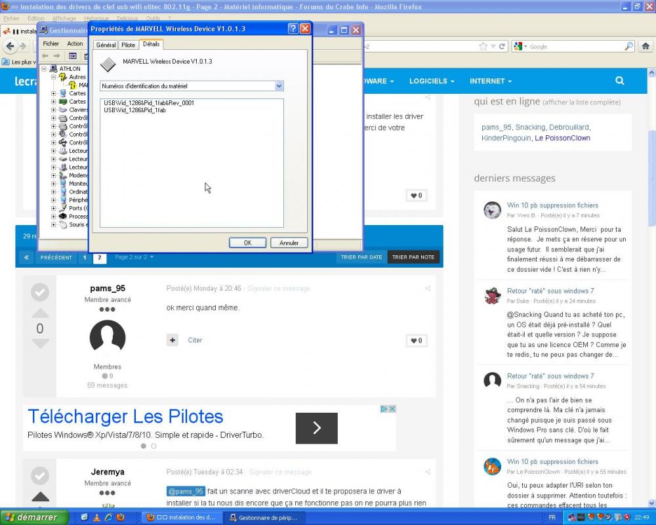This screenshot has width=656, height=525.
Task: Click the yellow warning icon on the MARVELL device
Action: coord(73,85)
